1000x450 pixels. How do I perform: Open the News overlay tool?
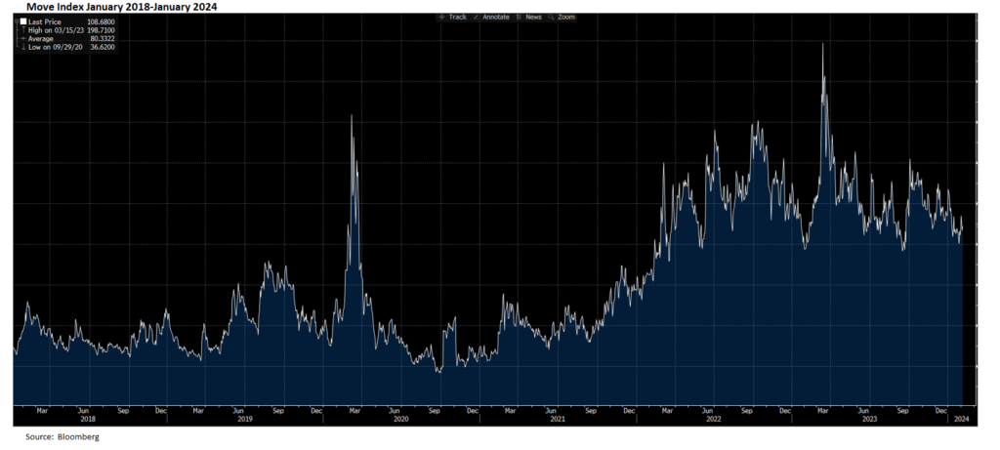(529, 18)
